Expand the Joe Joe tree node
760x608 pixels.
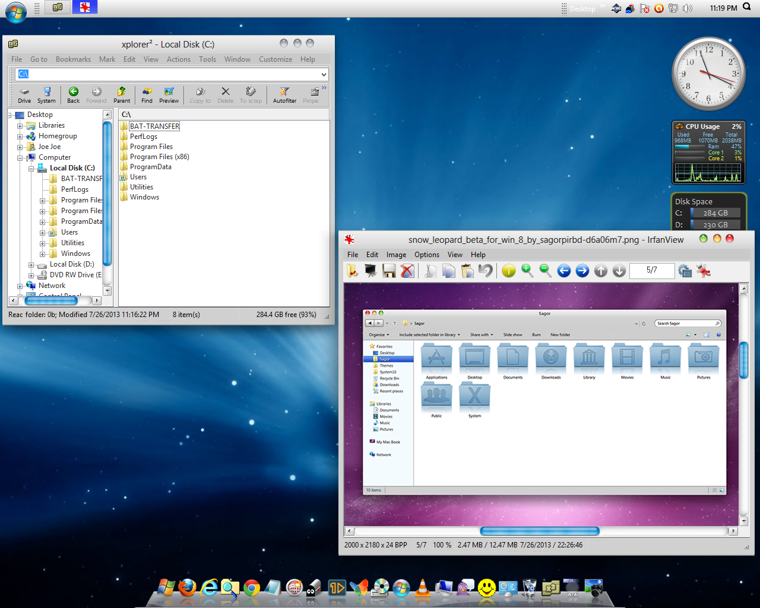[x=20, y=147]
